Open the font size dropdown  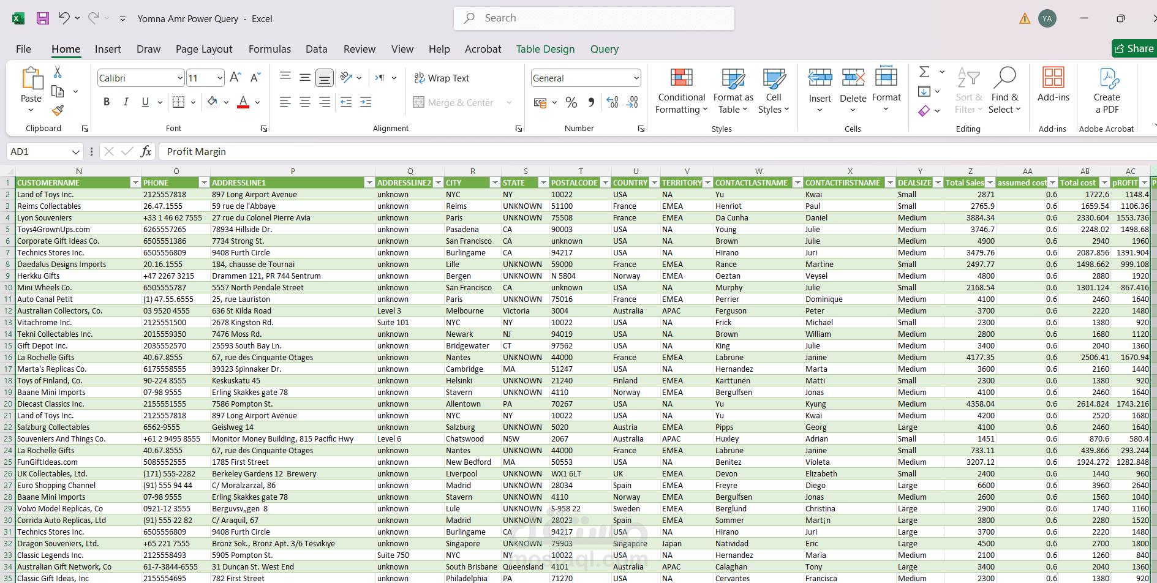(x=217, y=78)
